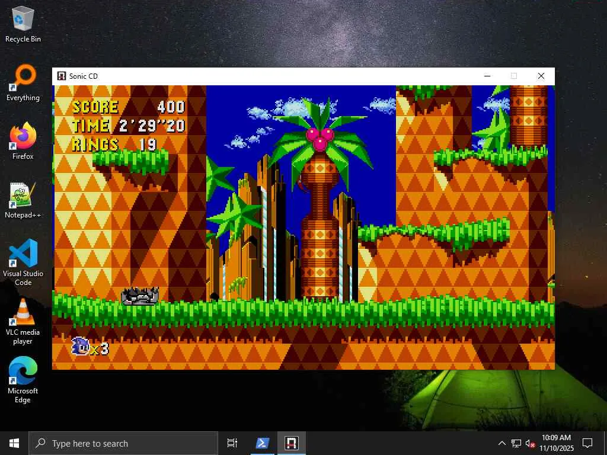
Task: Show hidden system tray icons
Action: (x=501, y=443)
